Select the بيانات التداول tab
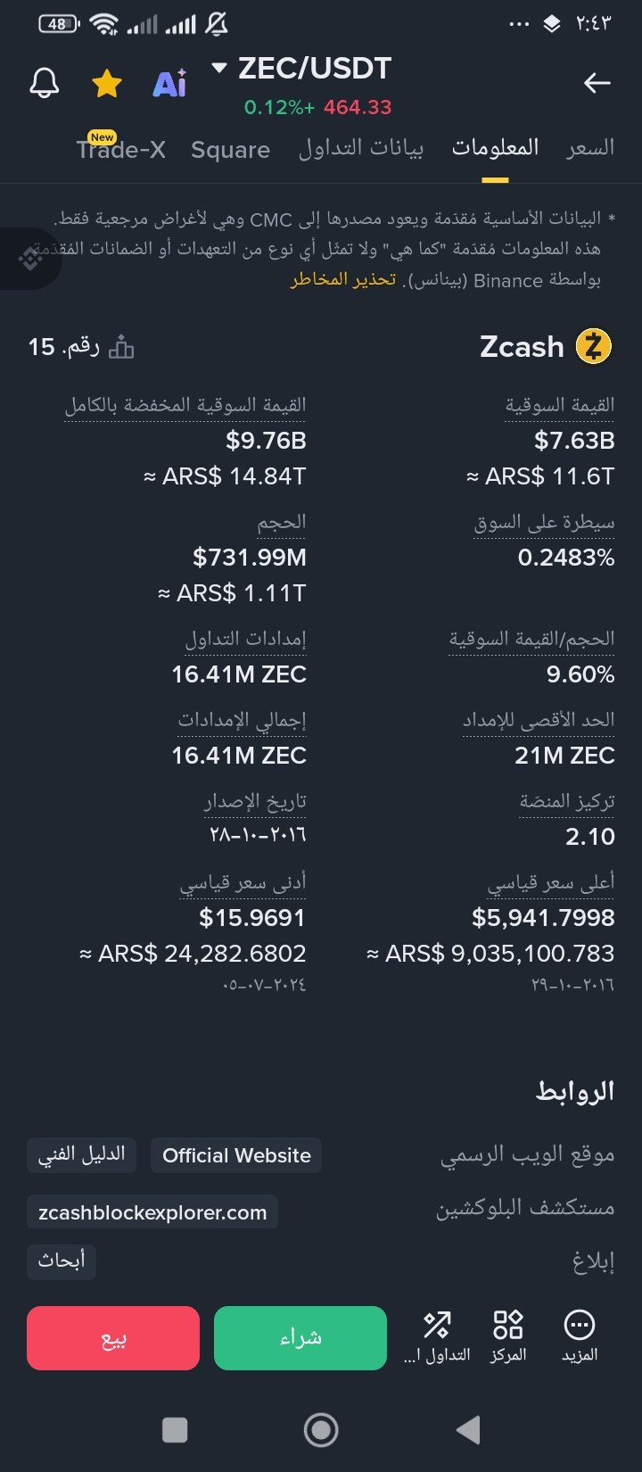This screenshot has height=1472, width=642. (x=360, y=148)
